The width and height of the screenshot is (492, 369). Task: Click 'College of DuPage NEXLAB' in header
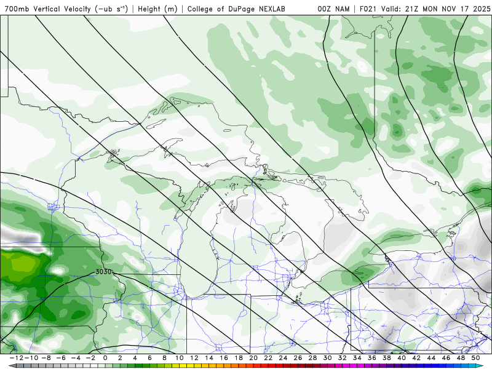click(x=236, y=9)
